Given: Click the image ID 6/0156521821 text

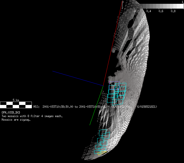Looking at the screenshot, I should (147, 107).
